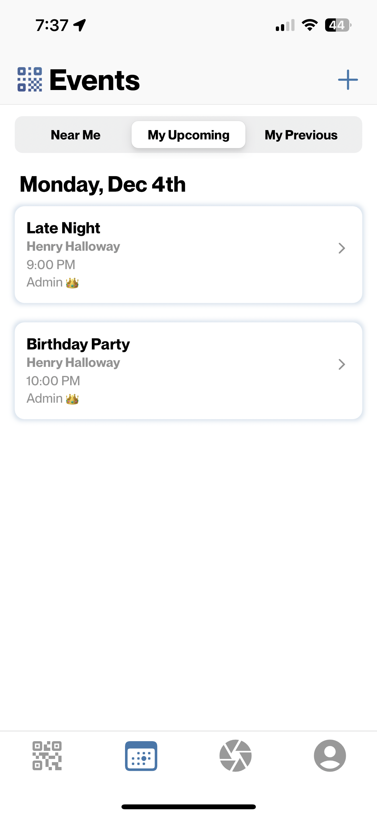Image resolution: width=377 pixels, height=817 pixels.
Task: Expand Birthday Party event via chevron
Action: coord(342,364)
